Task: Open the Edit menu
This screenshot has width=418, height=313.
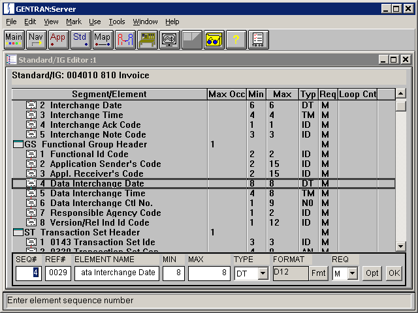Action: coord(30,22)
